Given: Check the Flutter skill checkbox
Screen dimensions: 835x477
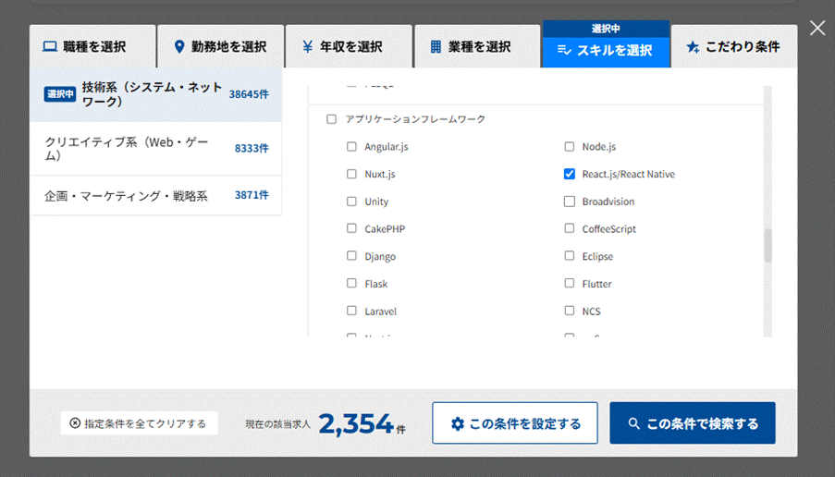Looking at the screenshot, I should [x=570, y=284].
